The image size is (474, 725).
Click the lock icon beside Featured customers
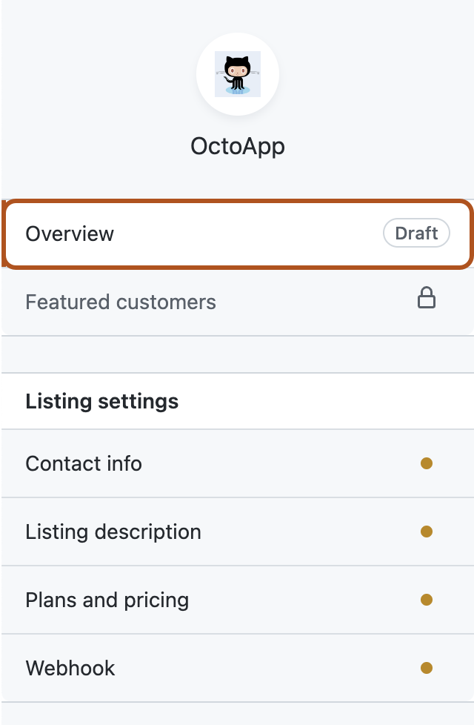[x=428, y=299]
